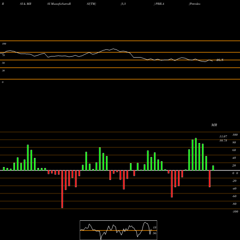Click the 'SI MunafaSutraR' header label

point(59,4)
